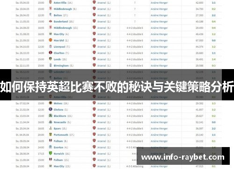234x169 pixels.
Task: Open the Aston Villa (14.) team link
Action: tap(60, 3)
